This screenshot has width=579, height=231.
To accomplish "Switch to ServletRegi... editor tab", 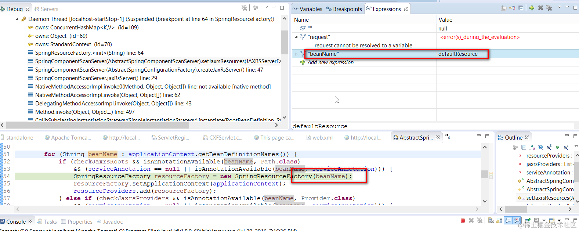I will point(170,137).
